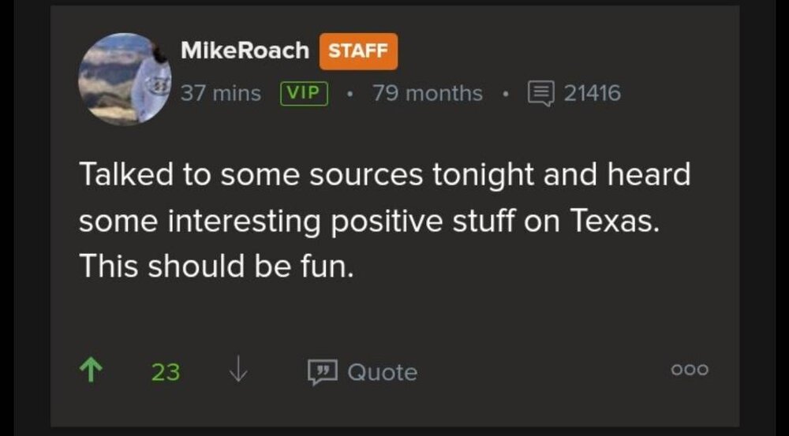Open the 37 mins timestamp link
This screenshot has height=436, width=789.
pyautogui.click(x=221, y=93)
